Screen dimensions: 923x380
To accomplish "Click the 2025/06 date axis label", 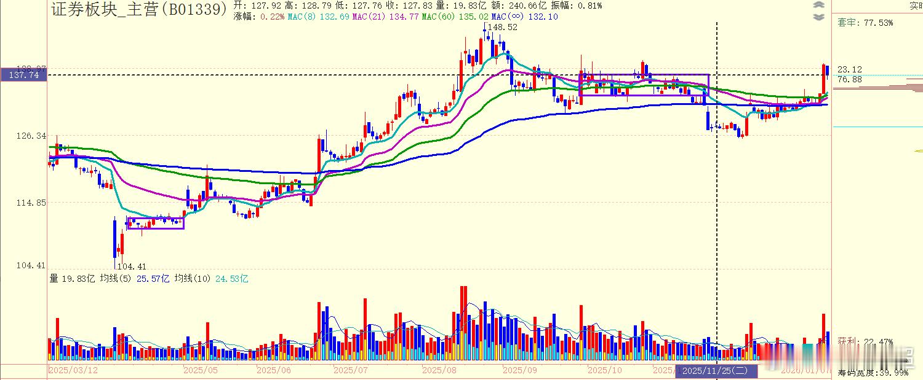I will pos(274,370).
